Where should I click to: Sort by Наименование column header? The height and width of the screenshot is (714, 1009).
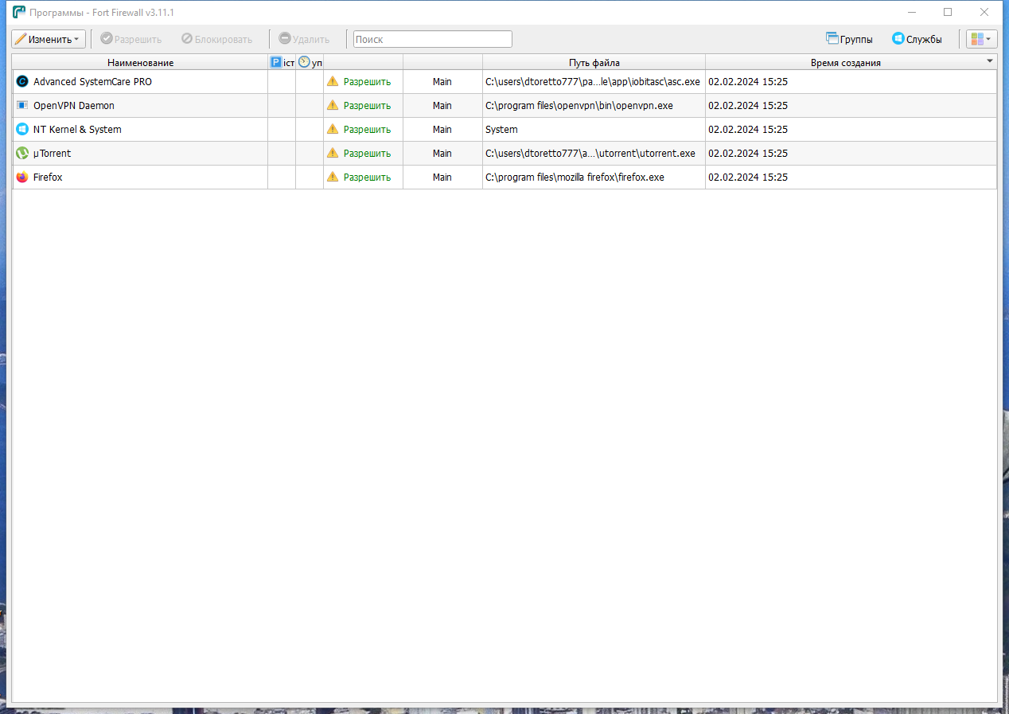pos(140,62)
